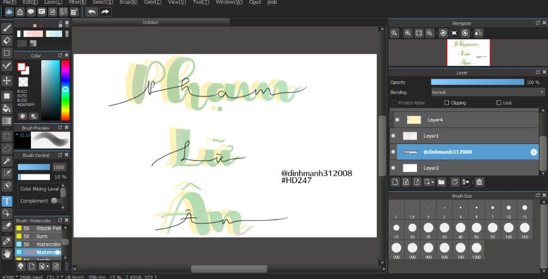Select the Brush tool
This screenshot has width=548, height=279.
point(6,28)
